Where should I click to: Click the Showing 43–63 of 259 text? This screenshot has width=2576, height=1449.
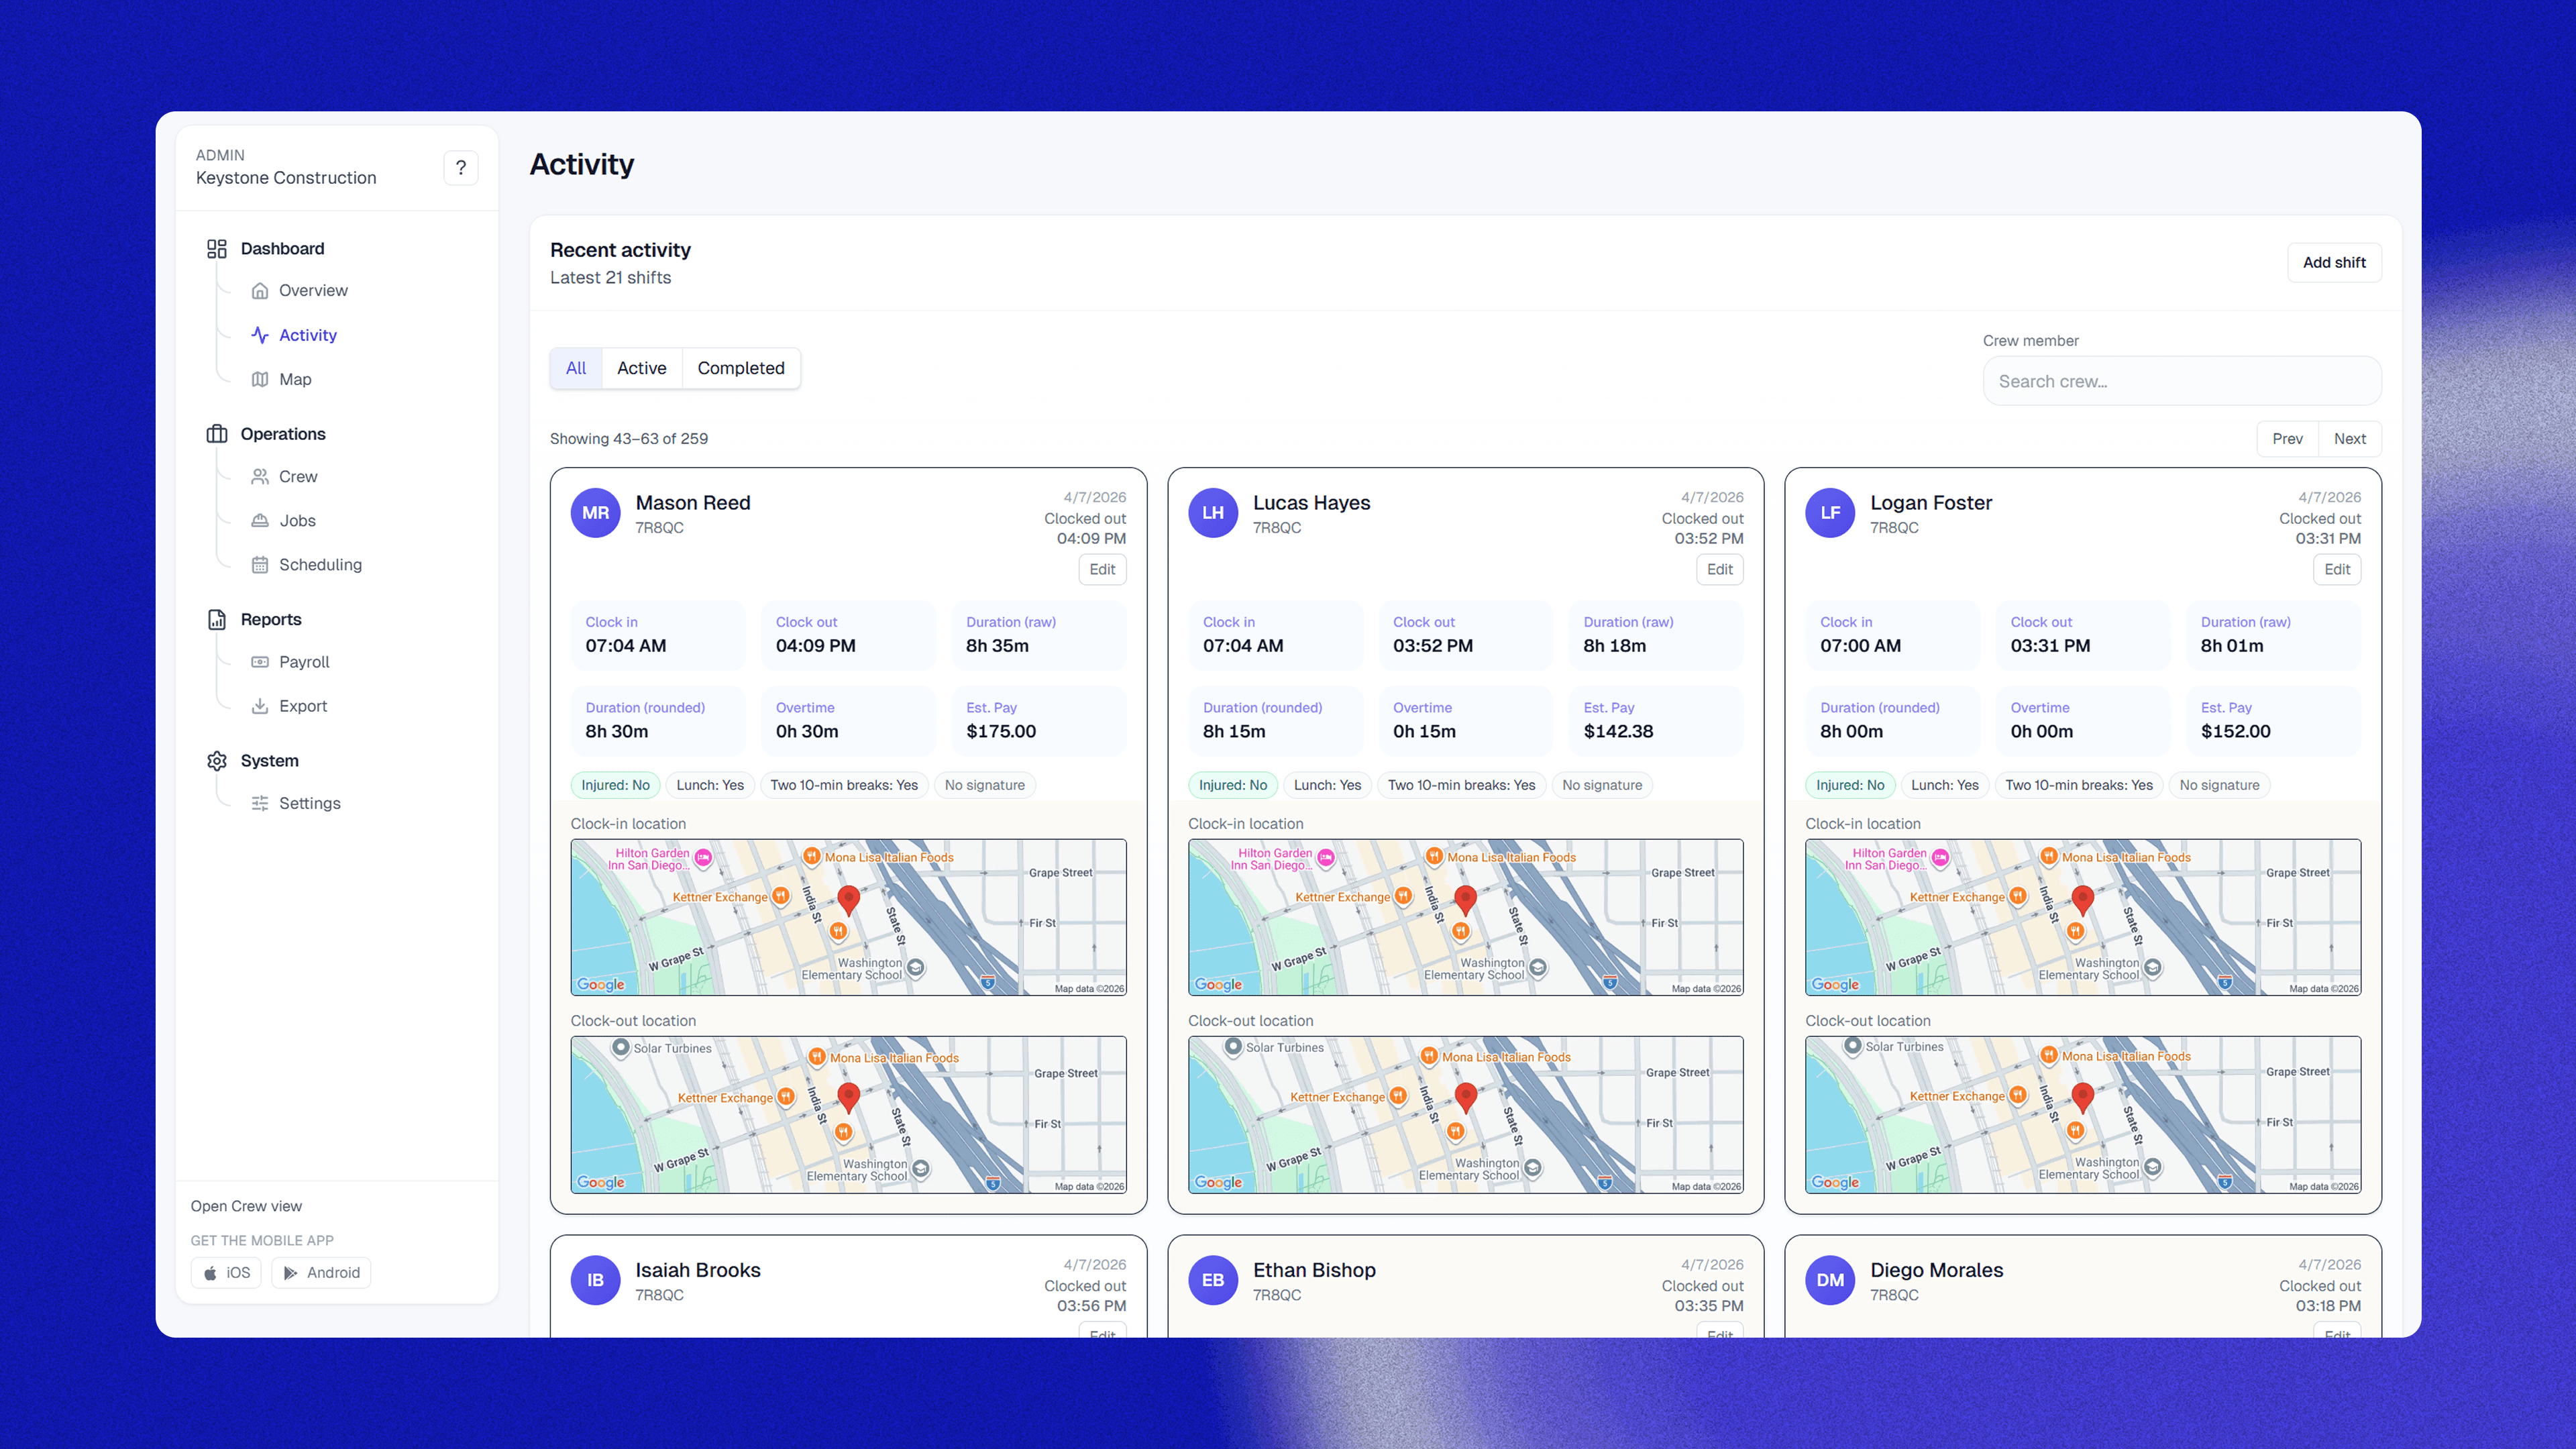pos(629,439)
